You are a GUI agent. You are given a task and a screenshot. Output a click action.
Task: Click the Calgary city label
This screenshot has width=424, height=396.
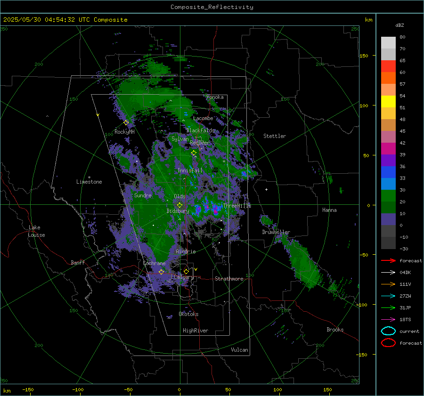184,277
